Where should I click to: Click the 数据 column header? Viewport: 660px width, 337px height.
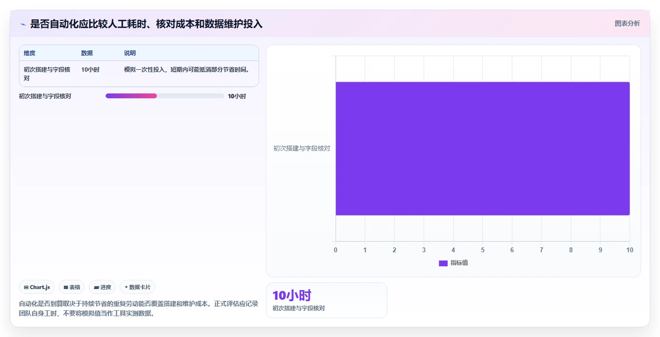[x=87, y=53]
